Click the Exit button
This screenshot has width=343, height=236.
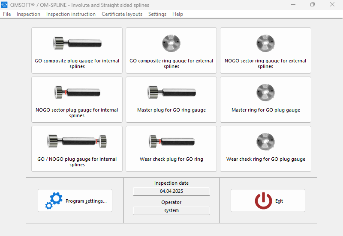coord(268,201)
